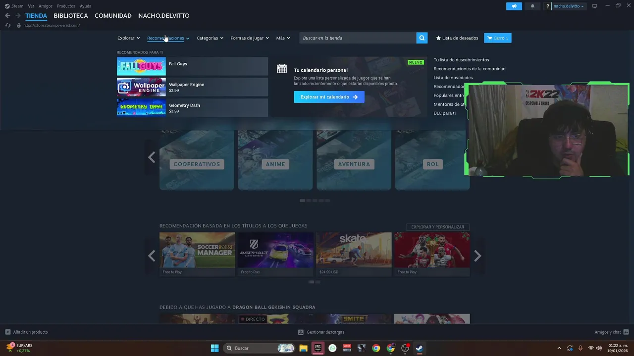Go back with the left navigation arrow
Viewport: 634px width, 356px height.
tap(7, 16)
